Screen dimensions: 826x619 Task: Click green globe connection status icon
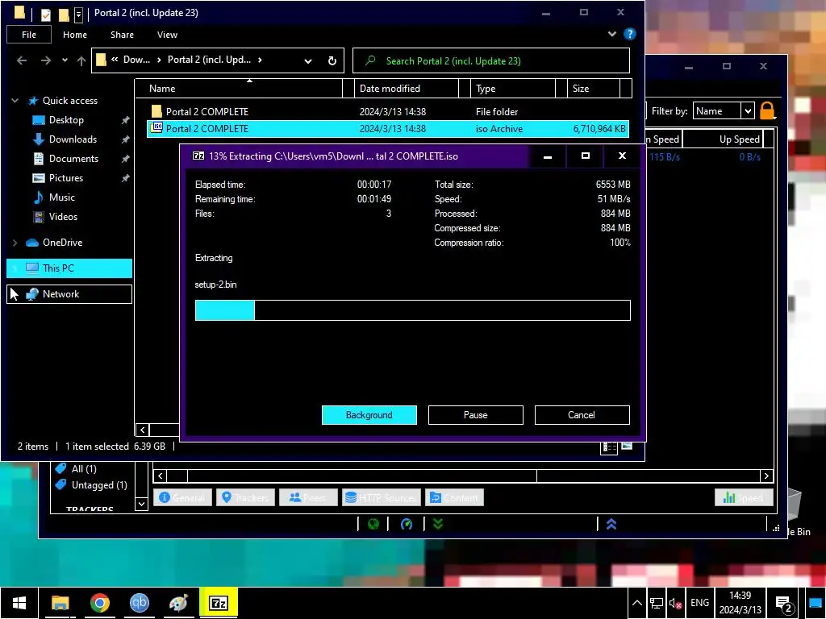pos(373,524)
